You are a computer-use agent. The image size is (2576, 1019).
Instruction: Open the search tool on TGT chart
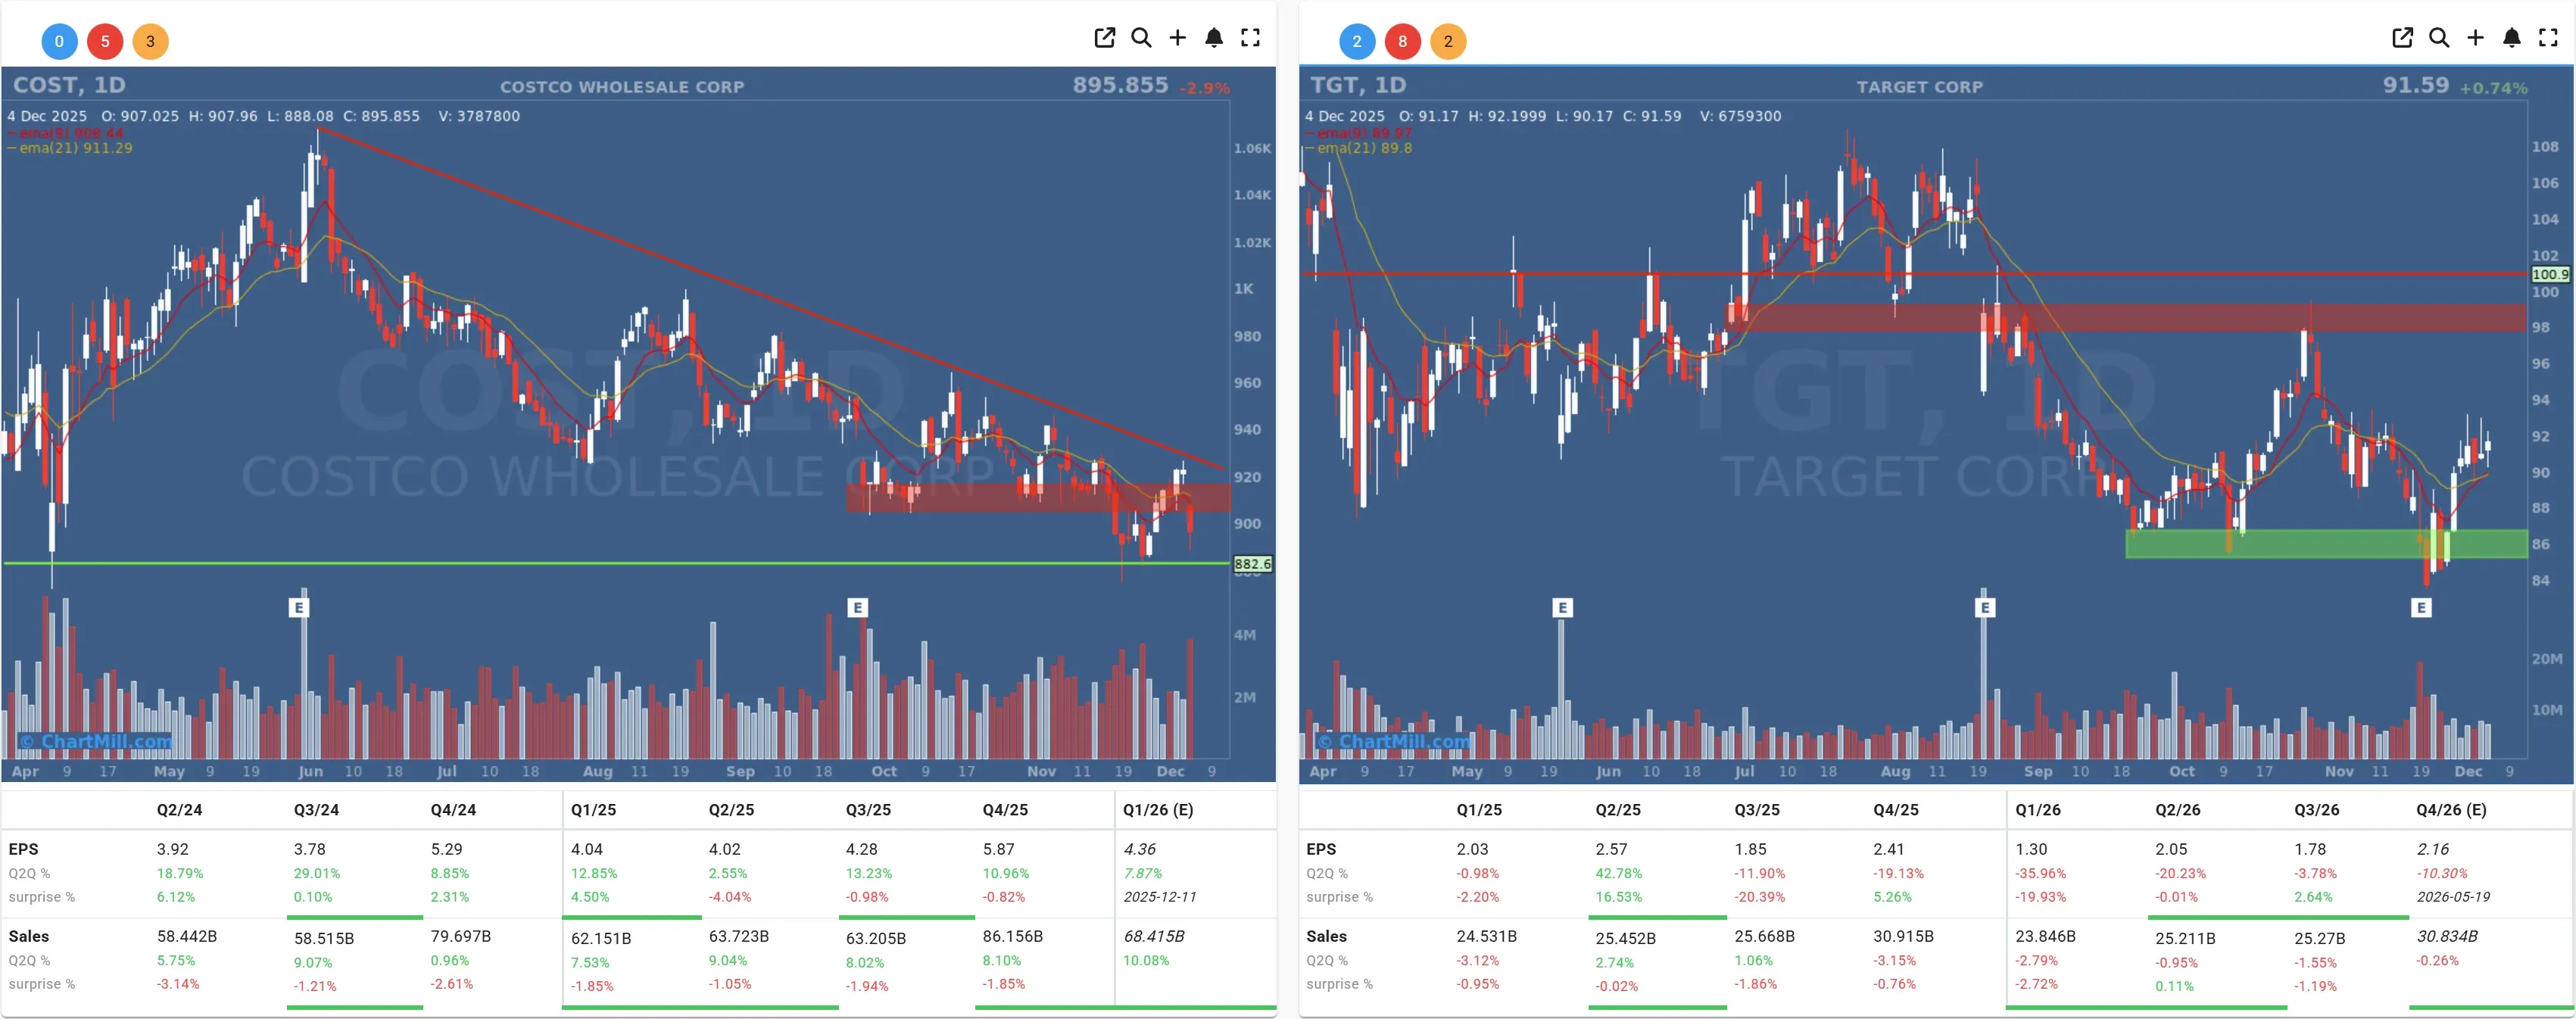click(2439, 37)
